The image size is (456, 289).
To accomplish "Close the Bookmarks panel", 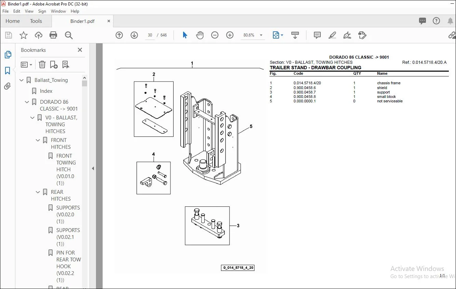I will [80, 50].
